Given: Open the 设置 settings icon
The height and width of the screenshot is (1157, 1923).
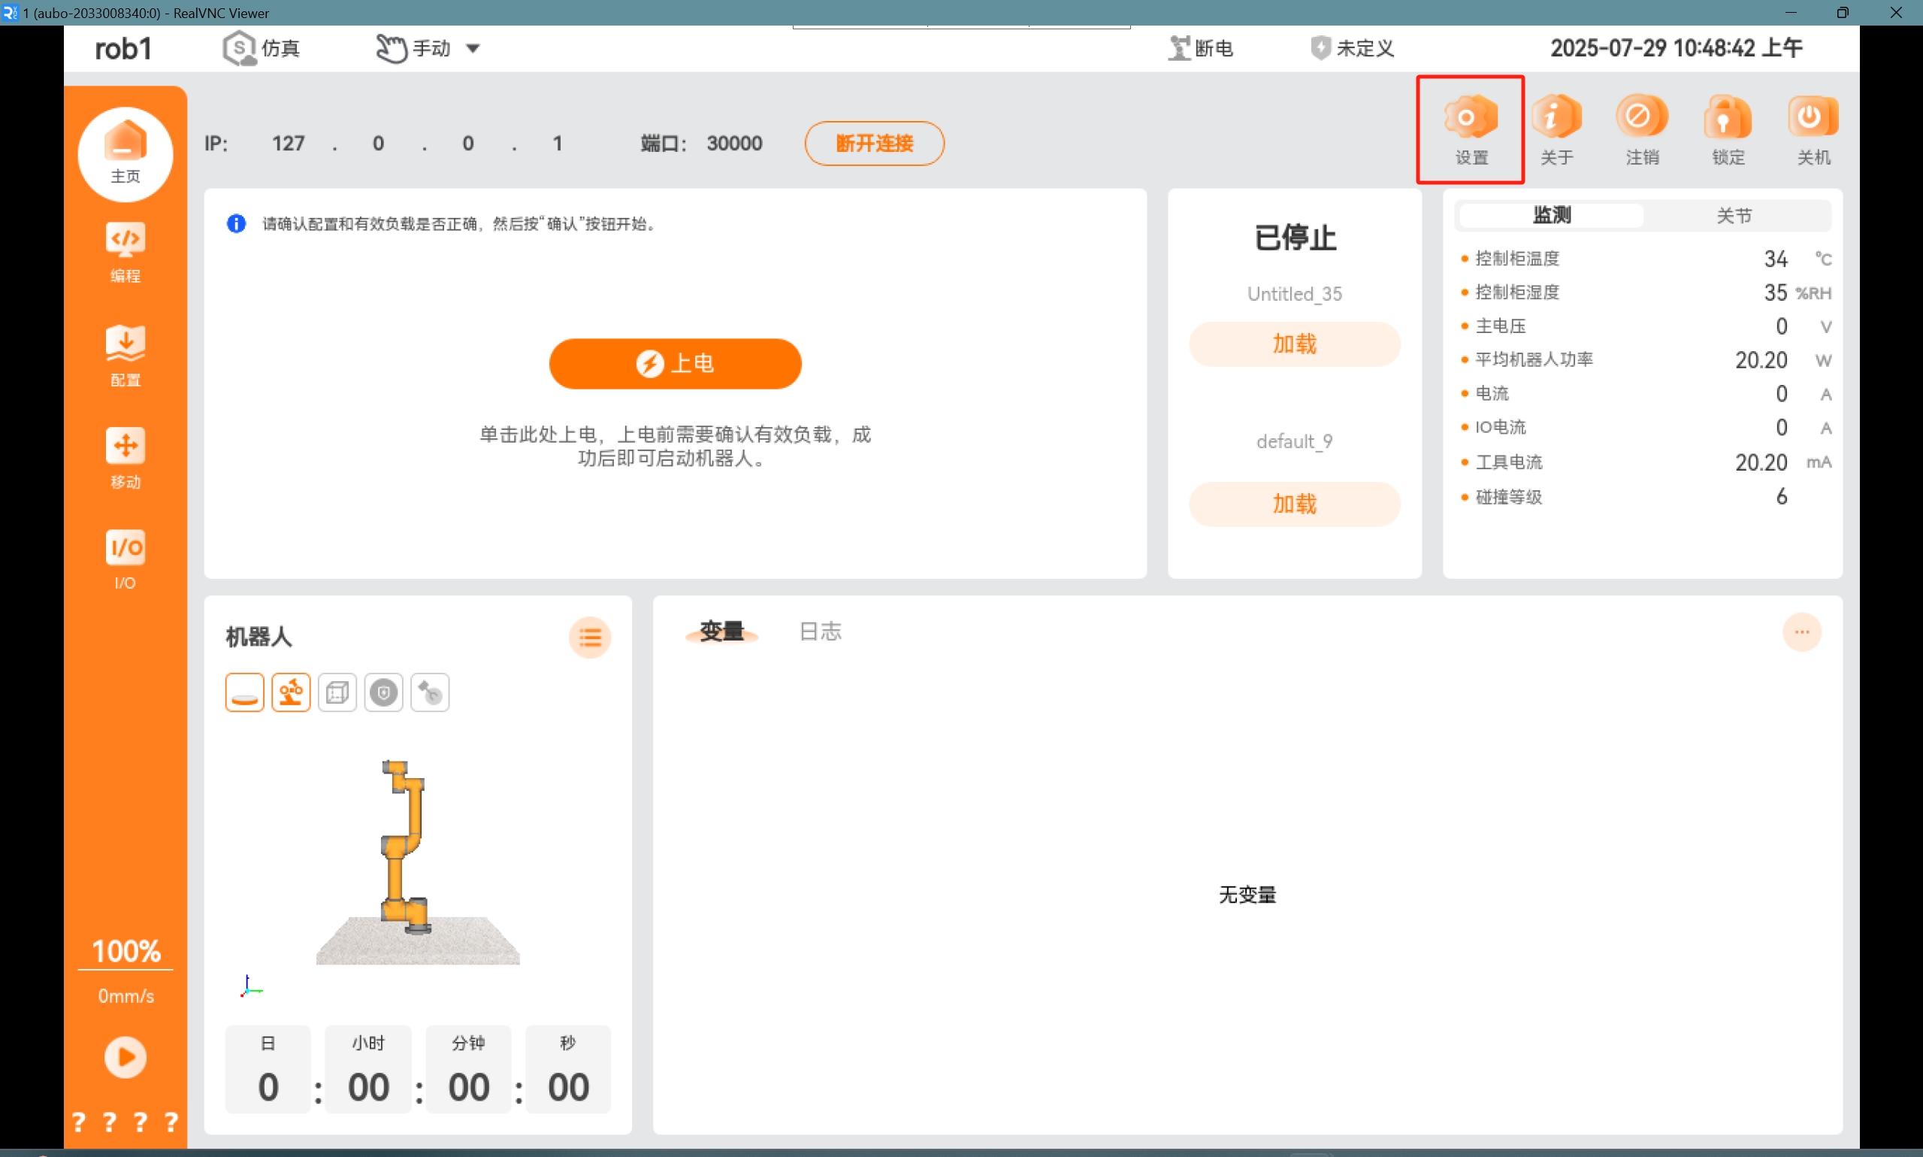Looking at the screenshot, I should coord(1471,129).
